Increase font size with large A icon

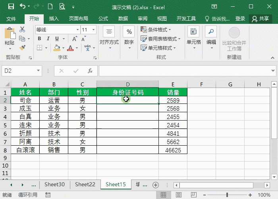75,39
